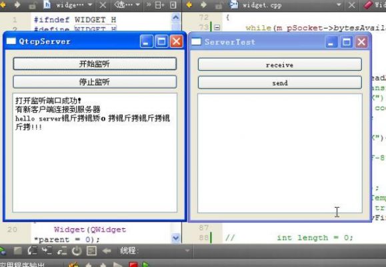This screenshot has height=267, width=386.
Task: Click the debugger Step Into icon
Action: tap(47, 251)
